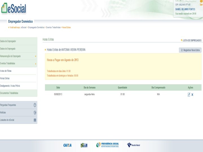Click the Data column header
Screen dimensions: 203x152
(58, 88)
